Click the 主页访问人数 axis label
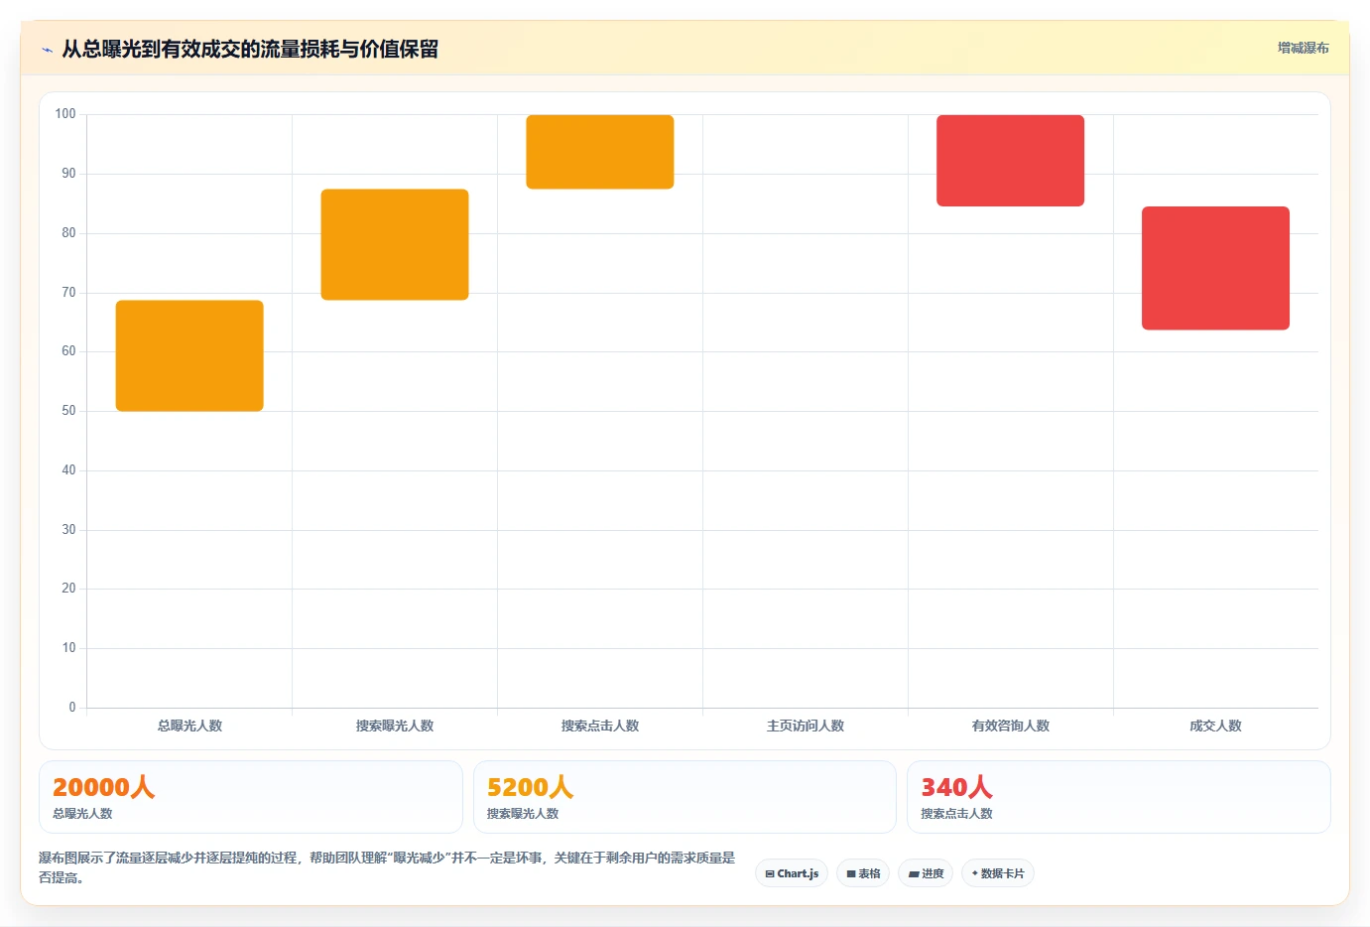Image resolution: width=1370 pixels, height=927 pixels. point(806,726)
